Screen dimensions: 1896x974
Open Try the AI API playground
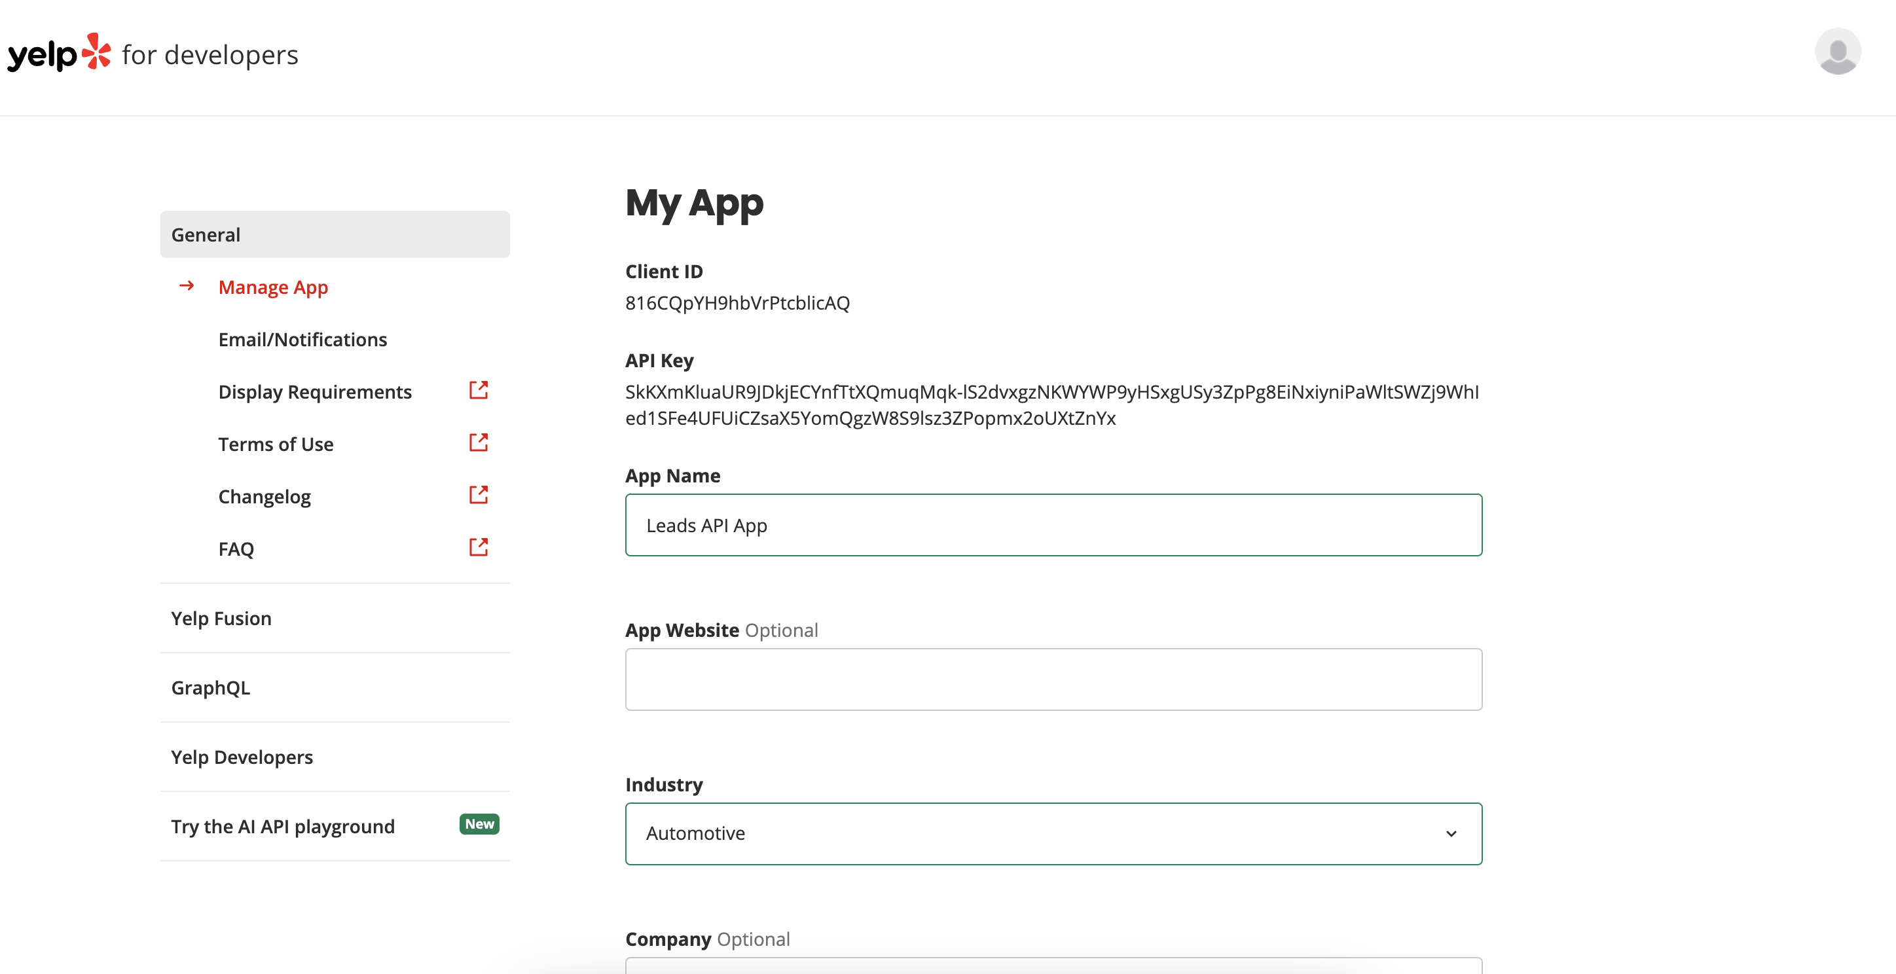(x=283, y=826)
